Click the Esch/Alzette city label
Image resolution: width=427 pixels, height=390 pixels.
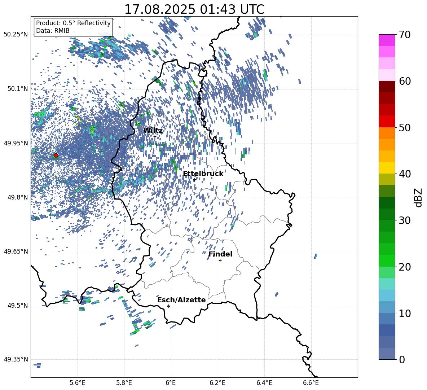[181, 300]
